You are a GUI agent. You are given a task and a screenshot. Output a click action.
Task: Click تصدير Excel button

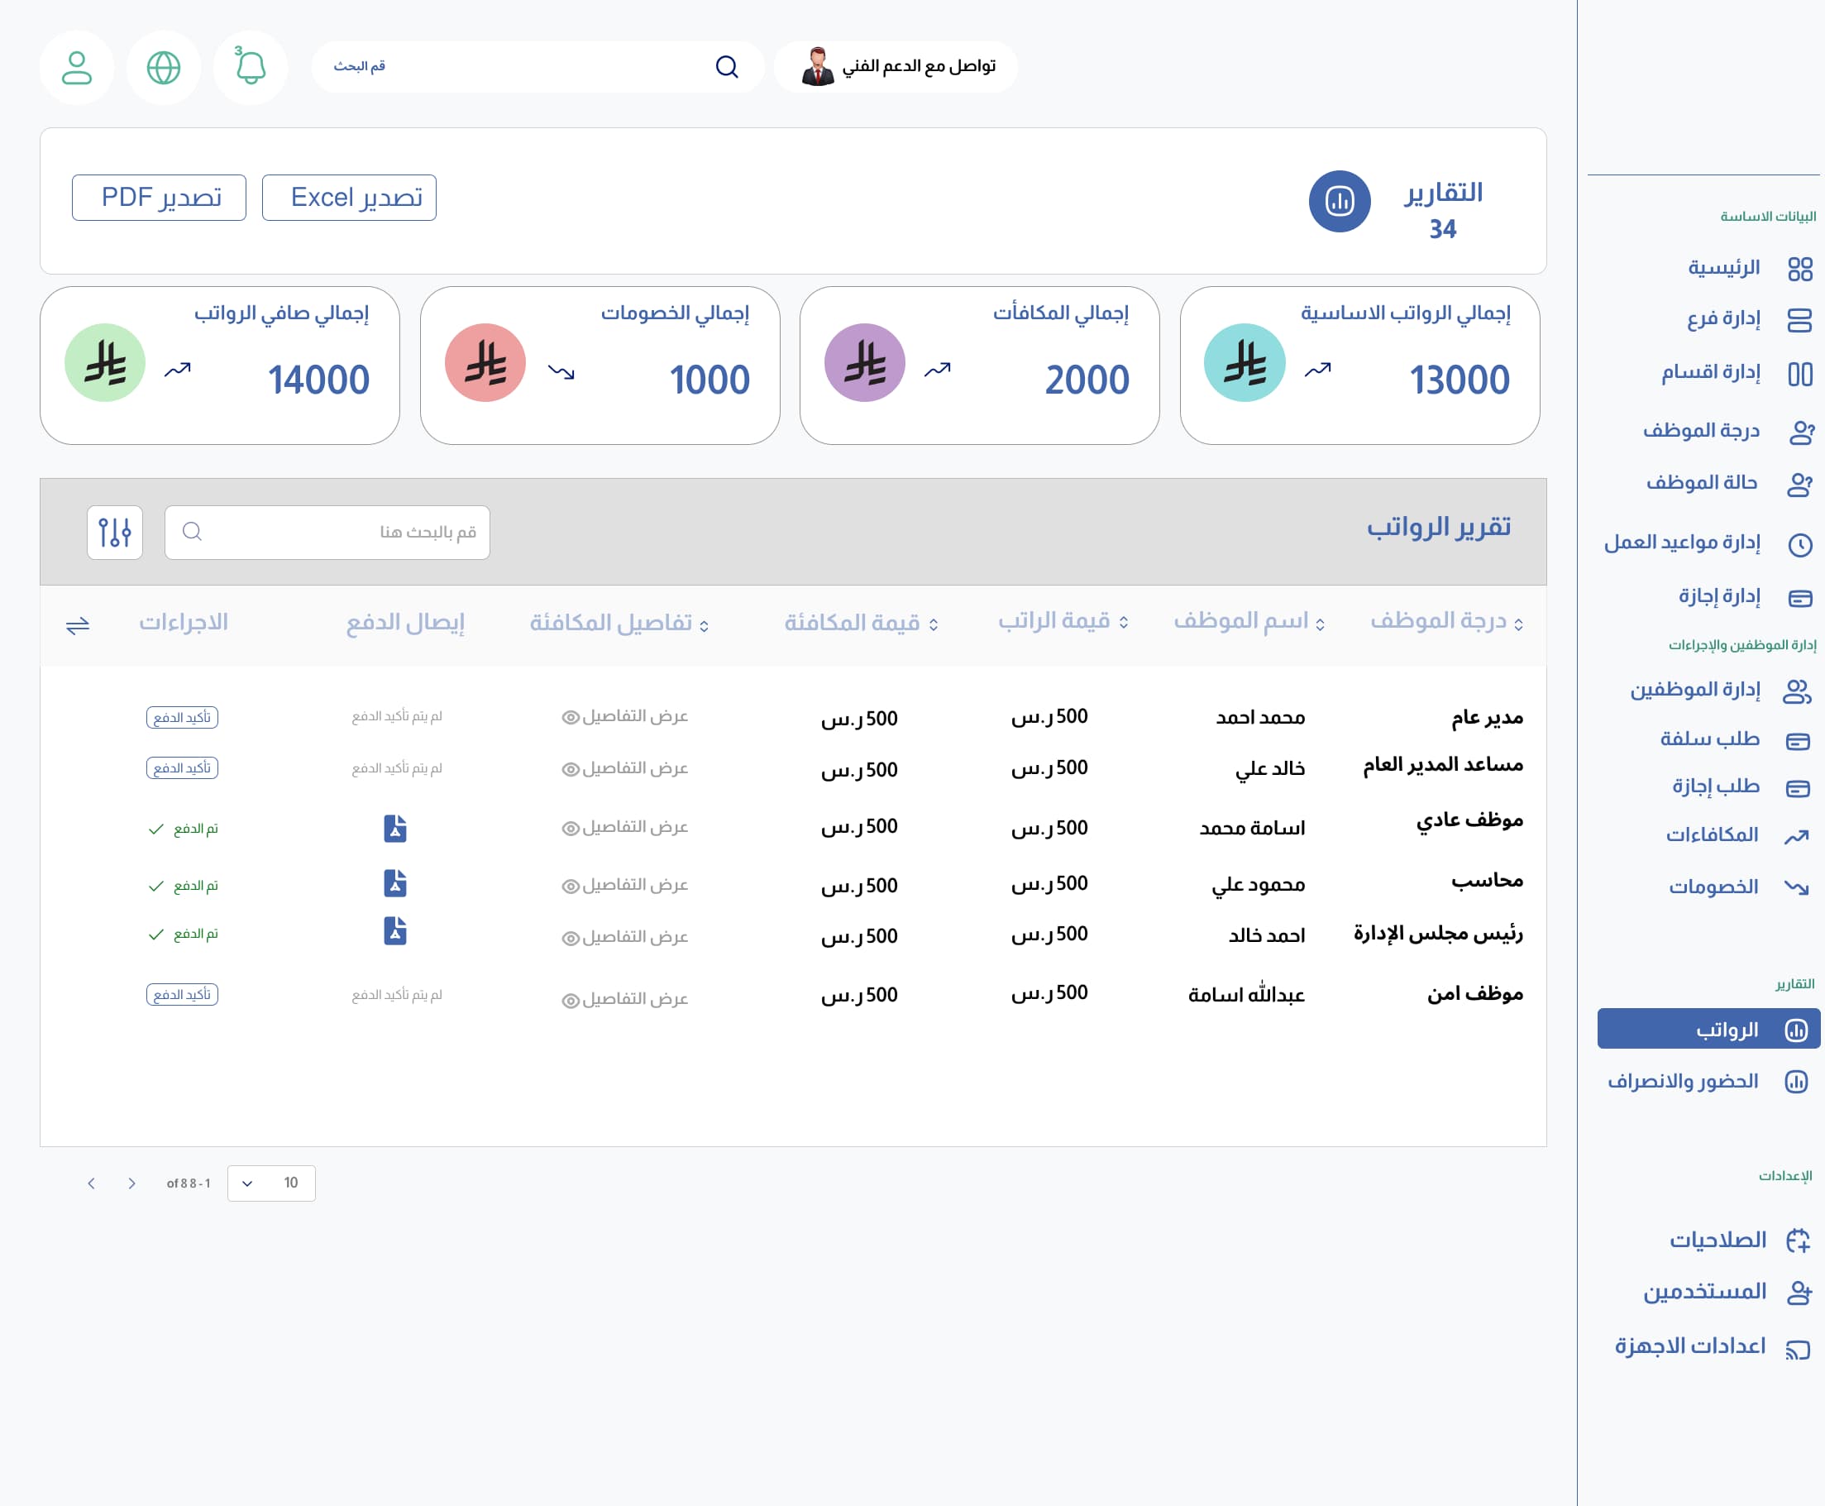point(349,198)
